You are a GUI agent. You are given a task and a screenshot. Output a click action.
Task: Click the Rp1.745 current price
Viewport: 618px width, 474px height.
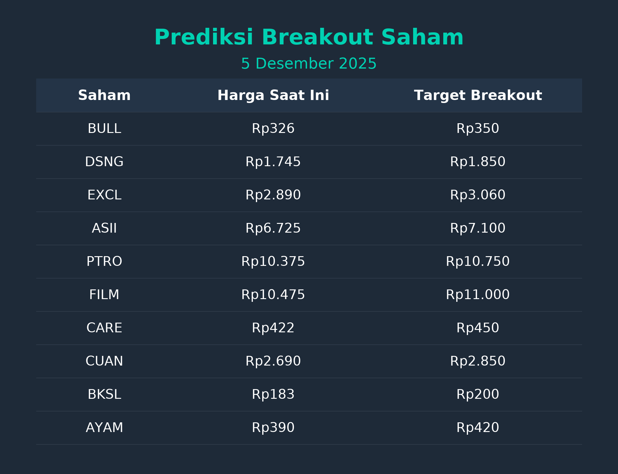273,162
